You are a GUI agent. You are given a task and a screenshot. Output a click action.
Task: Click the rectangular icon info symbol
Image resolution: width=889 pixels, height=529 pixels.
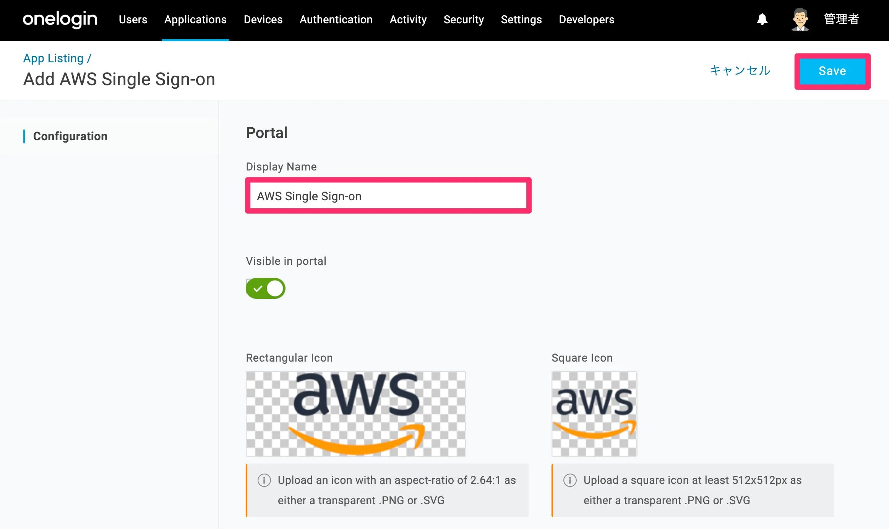click(x=264, y=480)
